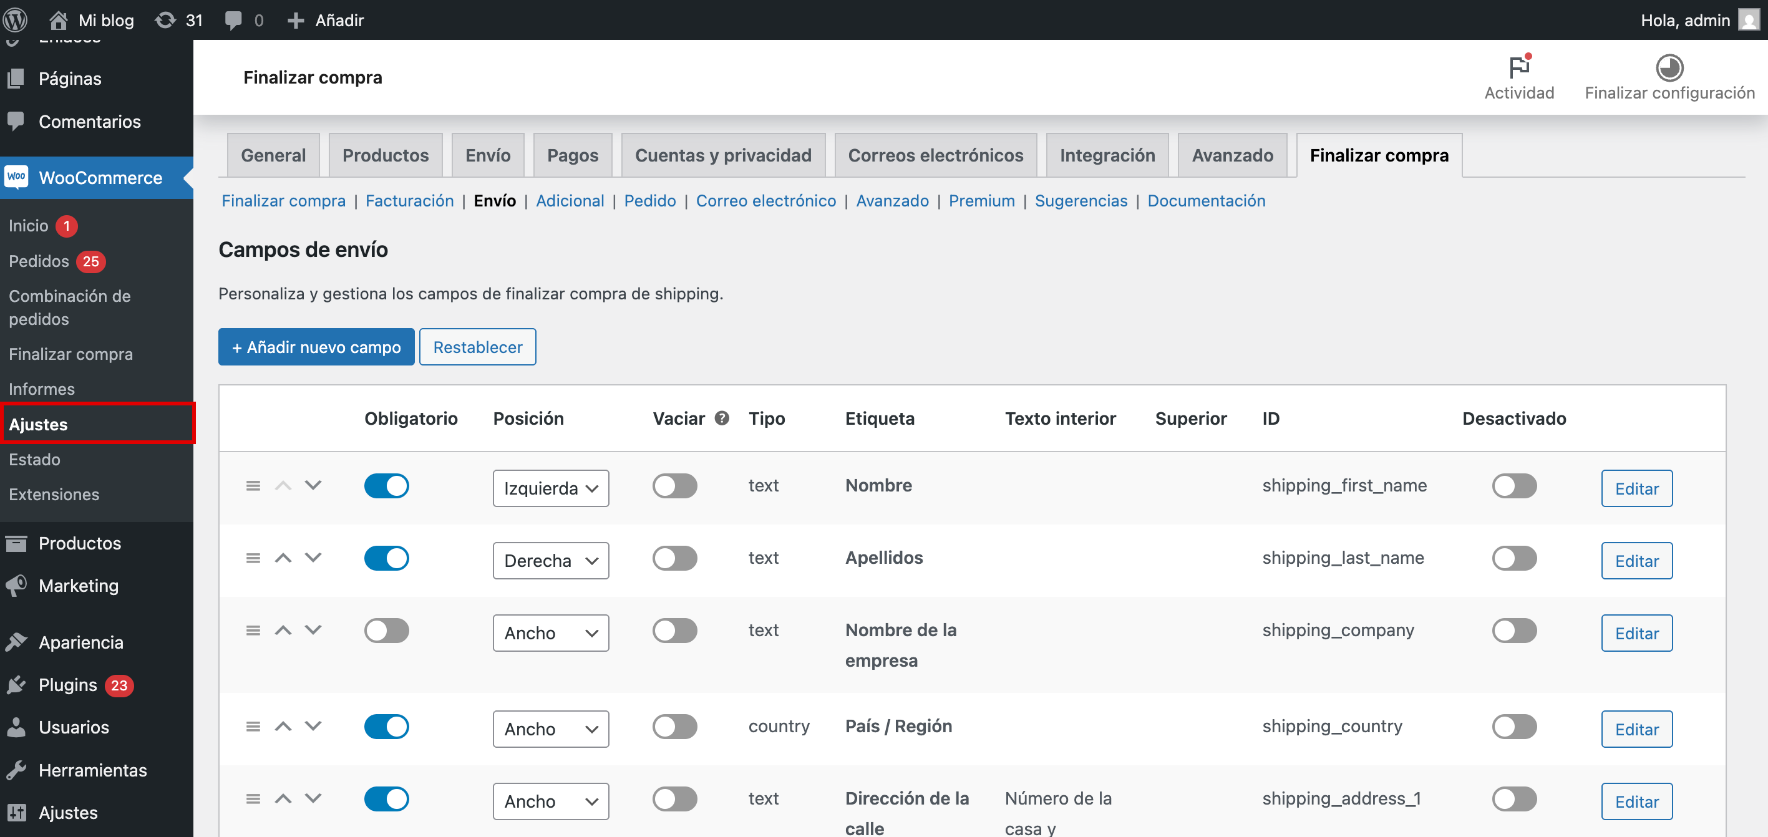Switch to the Pagos tab

pos(573,155)
